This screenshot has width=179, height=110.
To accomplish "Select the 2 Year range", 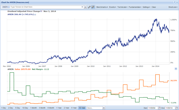I will coord(66,108).
